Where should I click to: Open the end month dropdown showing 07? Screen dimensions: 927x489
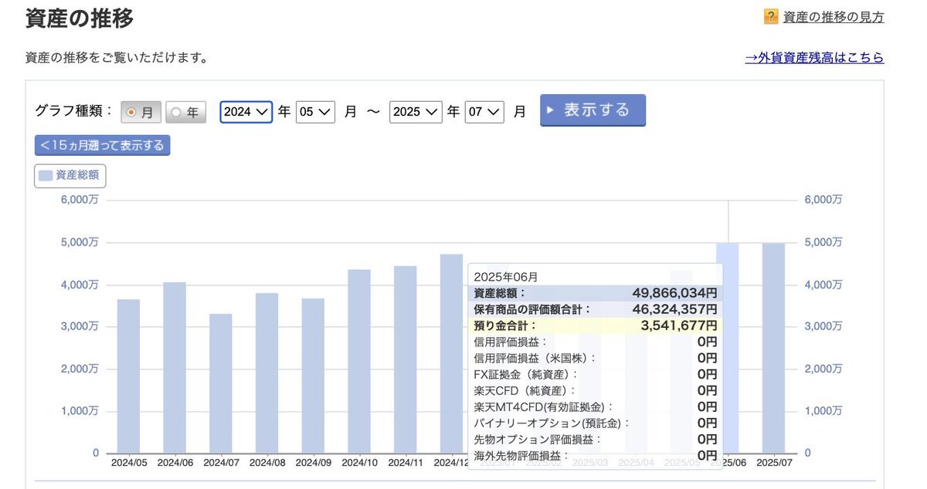(484, 112)
